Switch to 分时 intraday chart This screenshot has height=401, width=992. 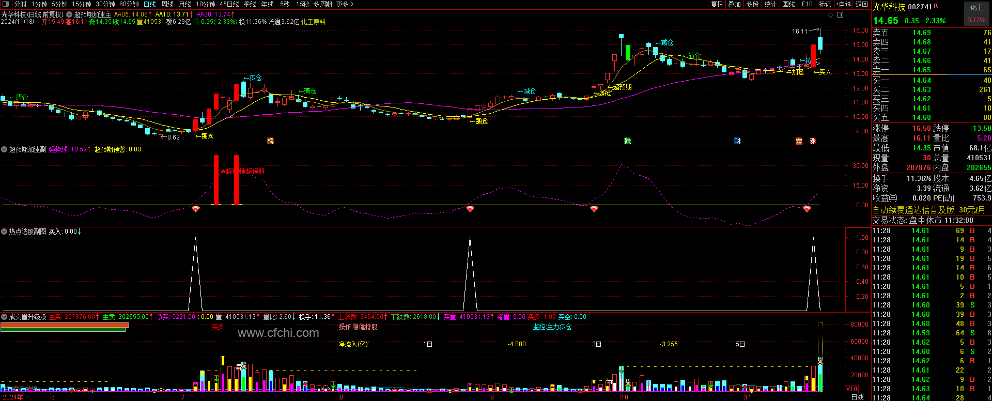[21, 4]
